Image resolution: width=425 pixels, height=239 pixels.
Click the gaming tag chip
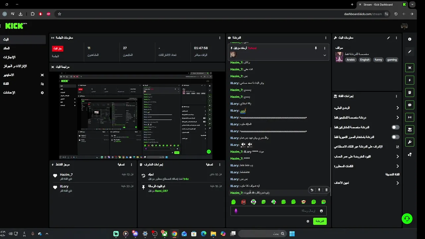[392, 60]
